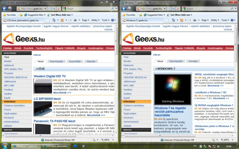Click the Back arrow in the LCD-tévé window
Image resolution: width=239 pixels, height=149 pixels.
coord(4,9)
